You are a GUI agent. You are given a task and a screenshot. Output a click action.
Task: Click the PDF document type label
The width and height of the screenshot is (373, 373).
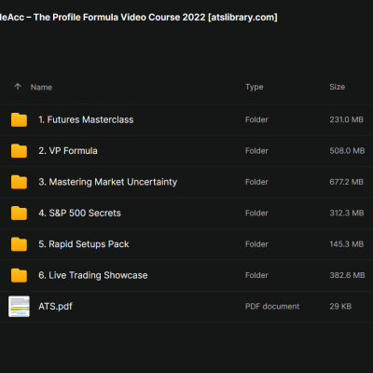[x=272, y=306]
